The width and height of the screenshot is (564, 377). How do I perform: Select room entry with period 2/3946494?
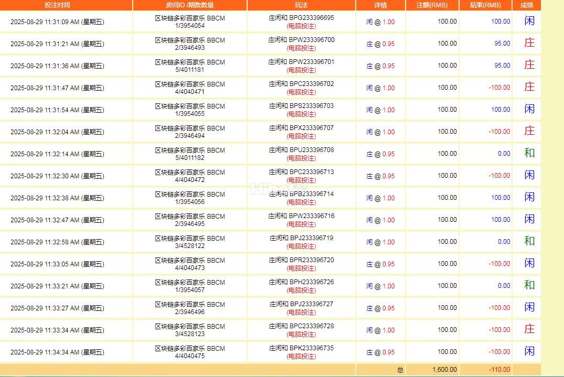(x=189, y=135)
